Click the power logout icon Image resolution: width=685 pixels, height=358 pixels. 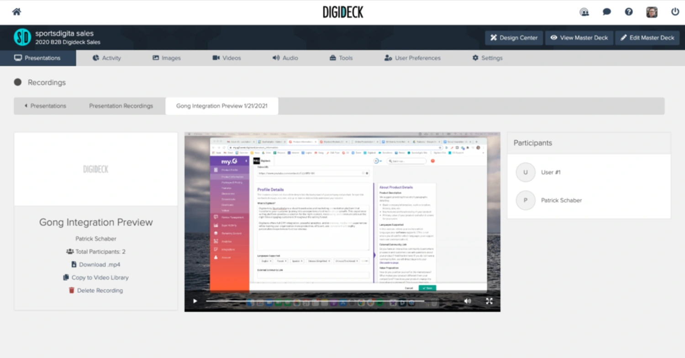(675, 12)
